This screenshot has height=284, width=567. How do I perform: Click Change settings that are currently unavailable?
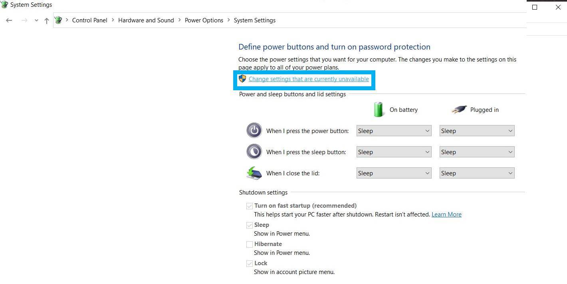309,79
